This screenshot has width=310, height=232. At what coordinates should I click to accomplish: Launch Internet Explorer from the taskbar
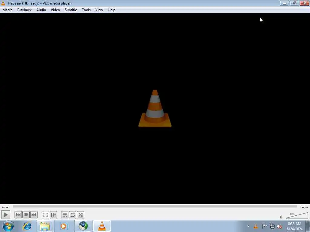pyautogui.click(x=27, y=226)
